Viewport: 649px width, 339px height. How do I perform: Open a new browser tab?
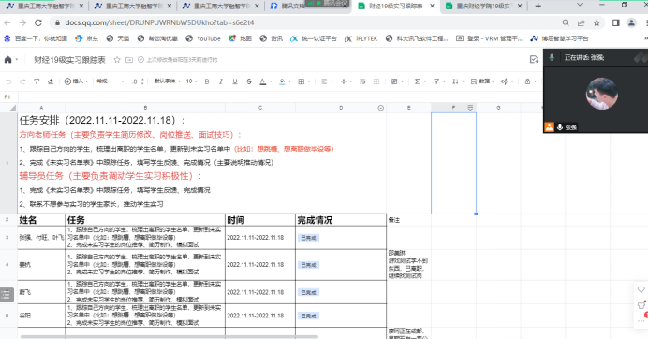point(538,7)
